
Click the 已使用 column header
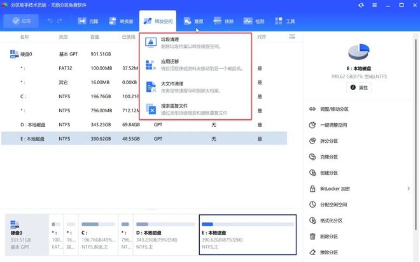coord(129,37)
